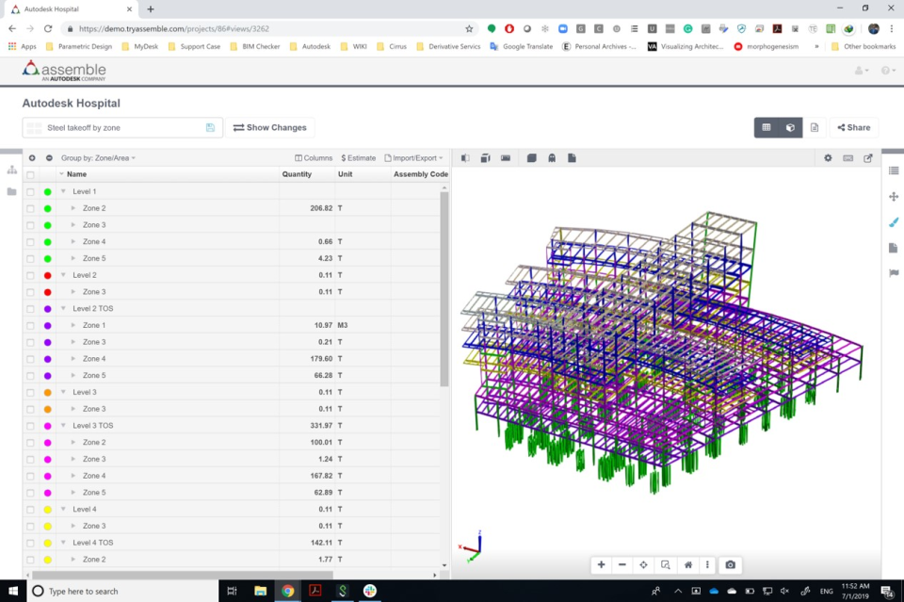
Task: Click the home view icon in the 3D viewer
Action: click(x=686, y=564)
